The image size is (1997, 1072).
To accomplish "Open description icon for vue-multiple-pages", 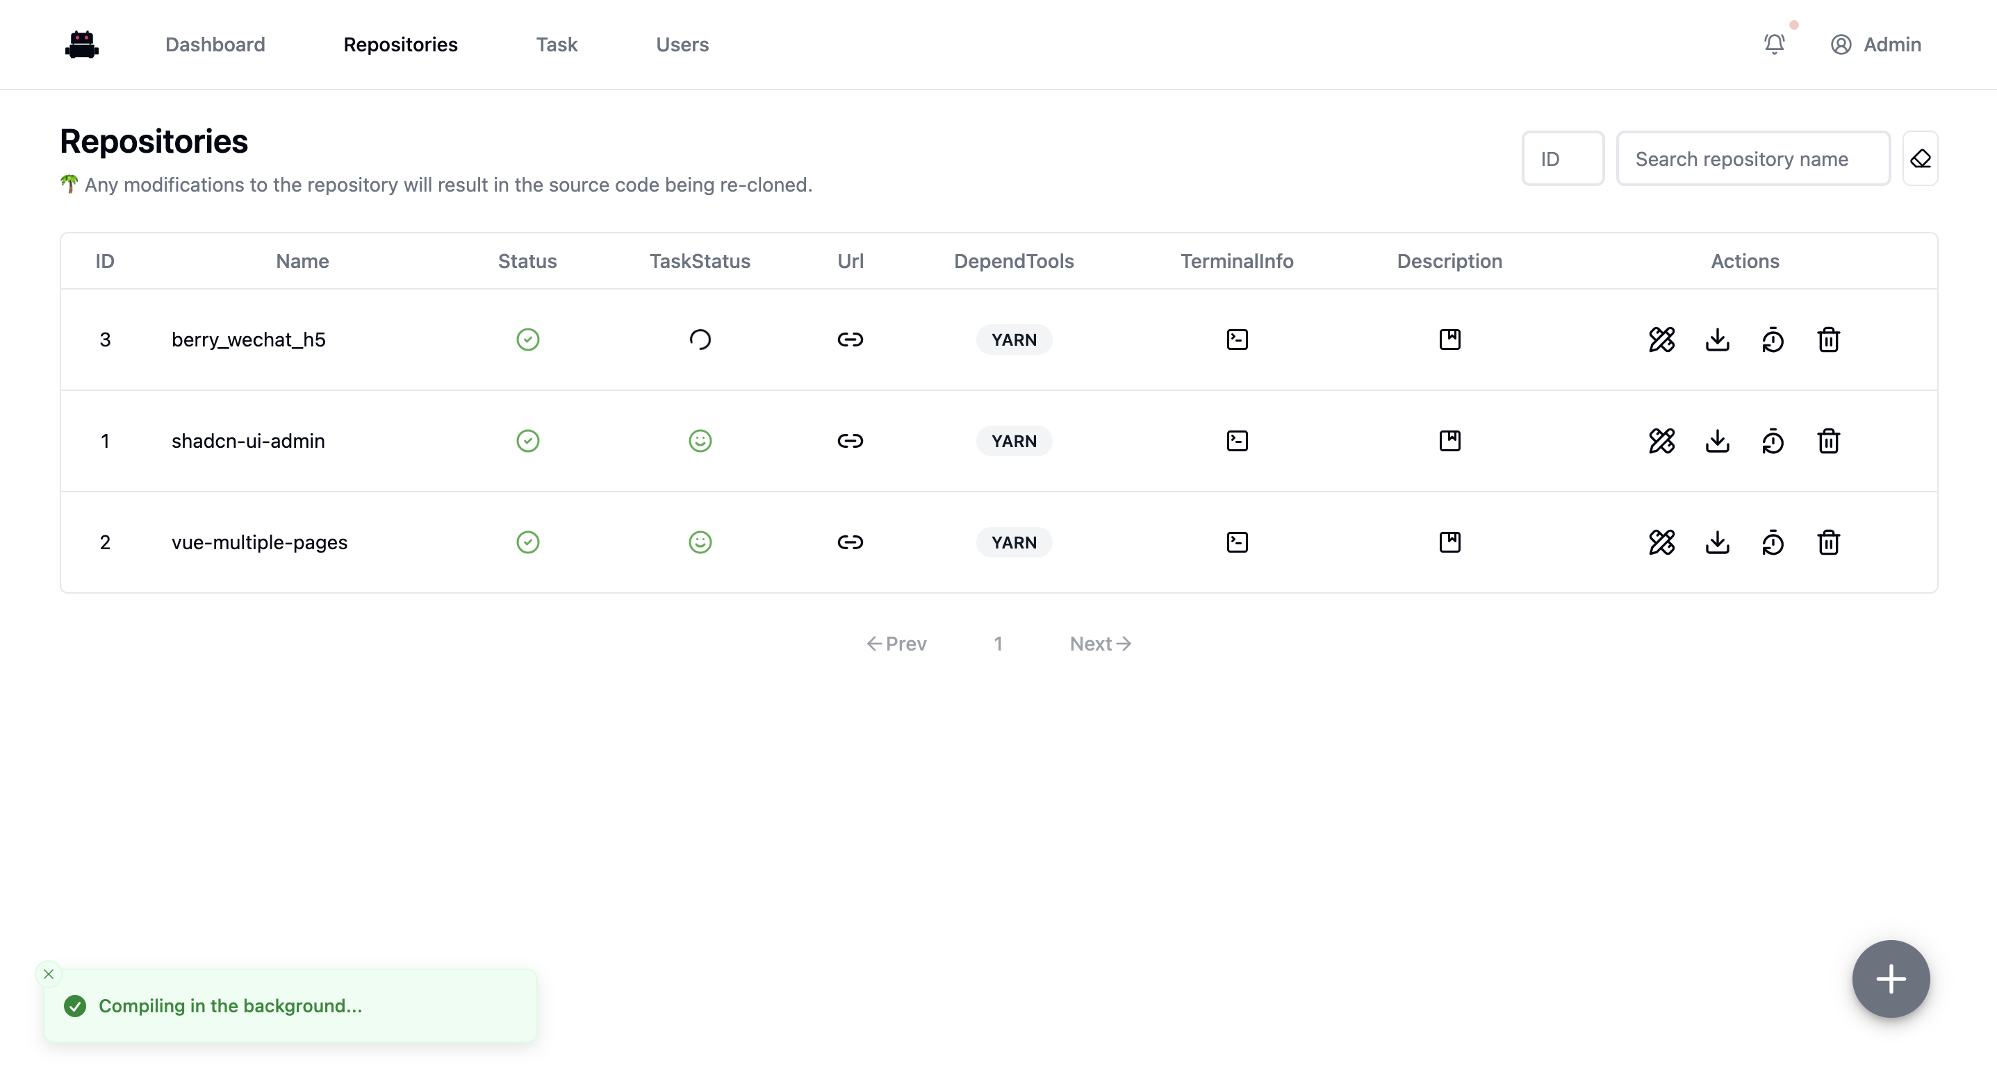I will coord(1449,542).
